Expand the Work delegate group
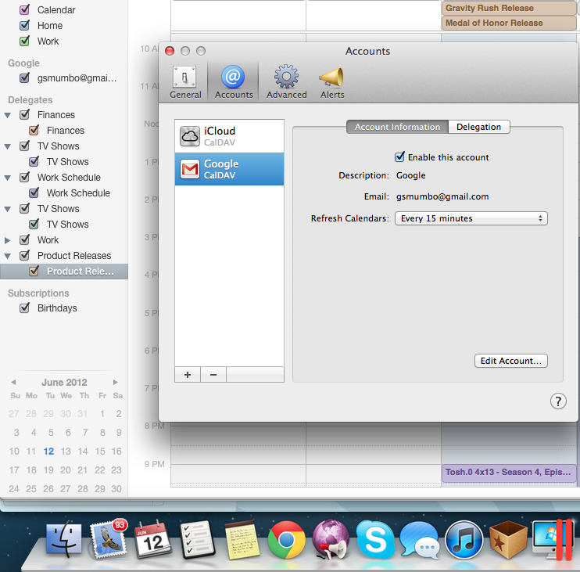Image resolution: width=580 pixels, height=572 pixels. [x=7, y=240]
